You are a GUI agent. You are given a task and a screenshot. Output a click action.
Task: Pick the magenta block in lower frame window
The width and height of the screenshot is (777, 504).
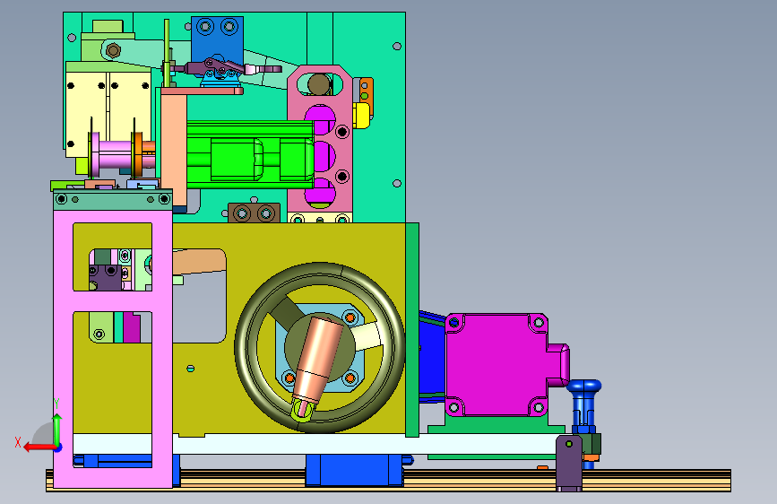click(132, 327)
